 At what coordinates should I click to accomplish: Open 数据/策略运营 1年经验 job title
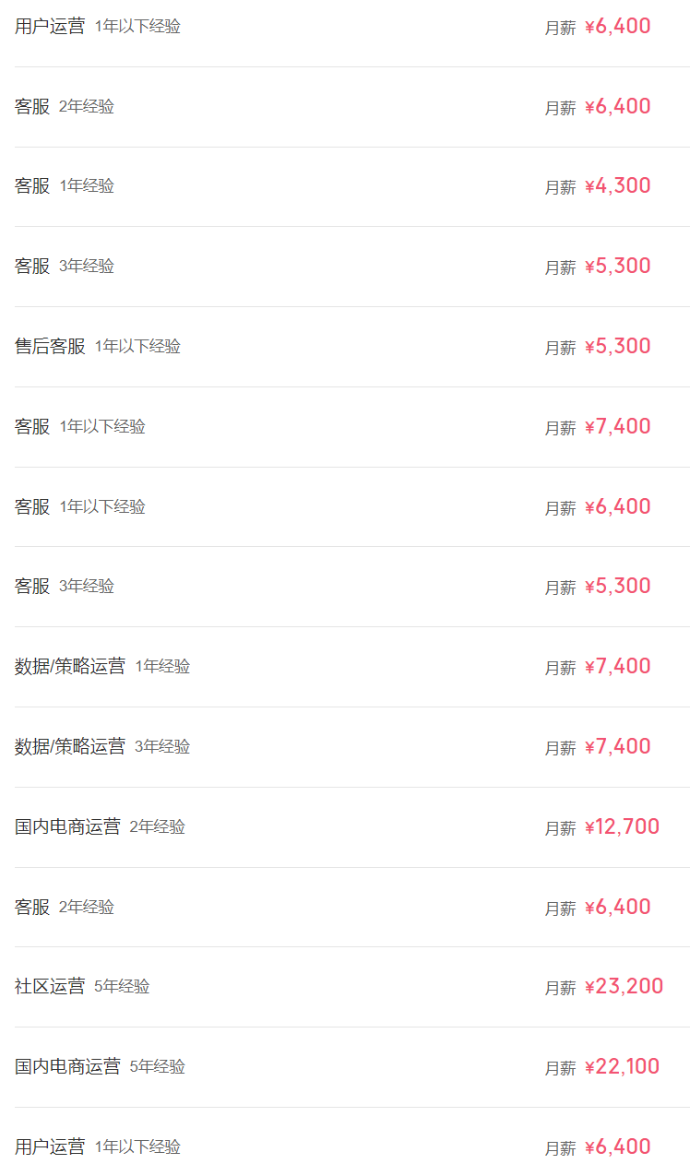(x=69, y=667)
